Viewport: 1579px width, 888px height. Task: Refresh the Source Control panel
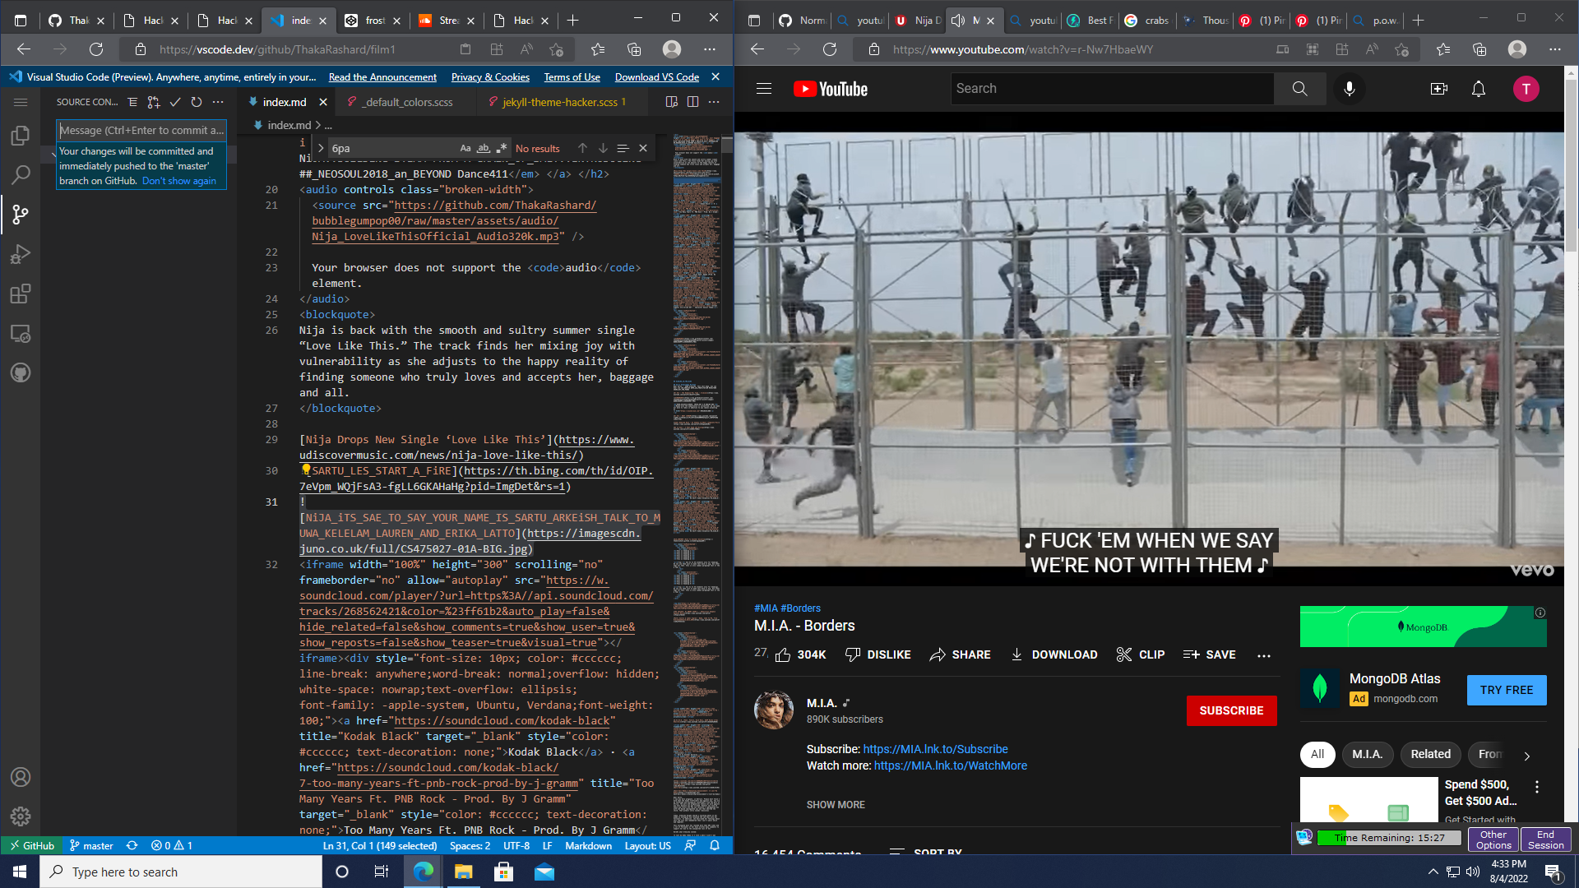[x=197, y=102]
